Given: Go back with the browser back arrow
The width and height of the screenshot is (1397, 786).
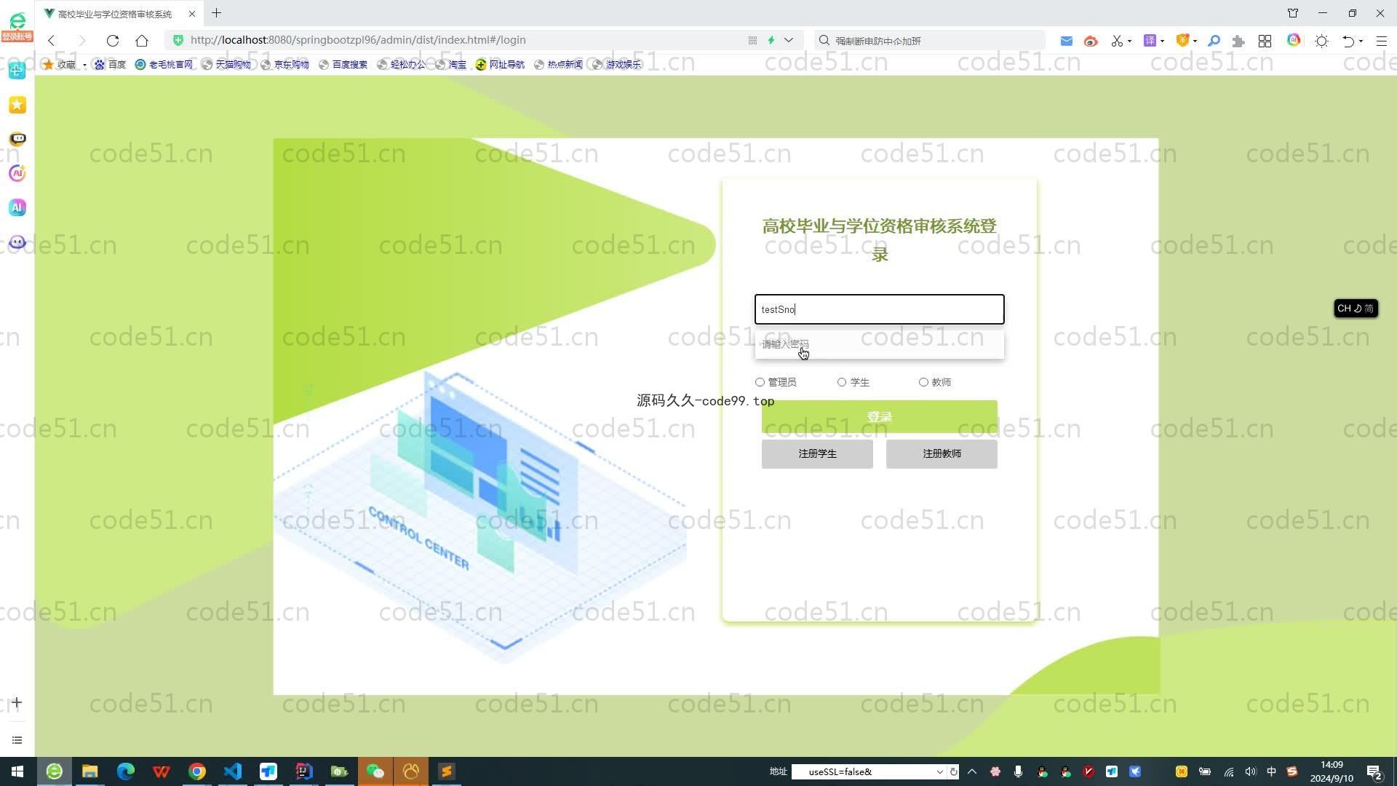Looking at the screenshot, I should [52, 41].
